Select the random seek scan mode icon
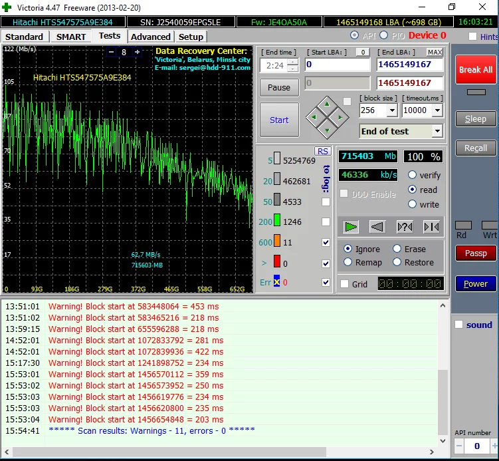 [x=404, y=227]
